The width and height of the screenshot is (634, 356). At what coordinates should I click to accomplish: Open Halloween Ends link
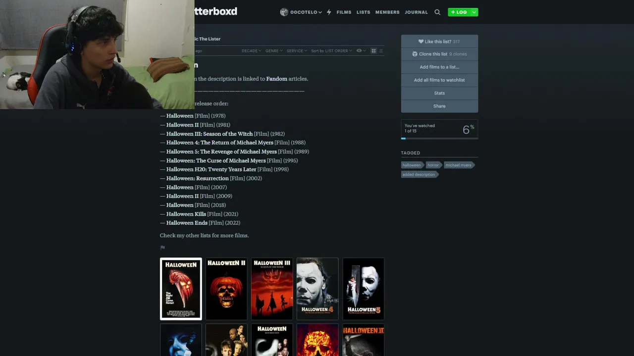(187, 222)
